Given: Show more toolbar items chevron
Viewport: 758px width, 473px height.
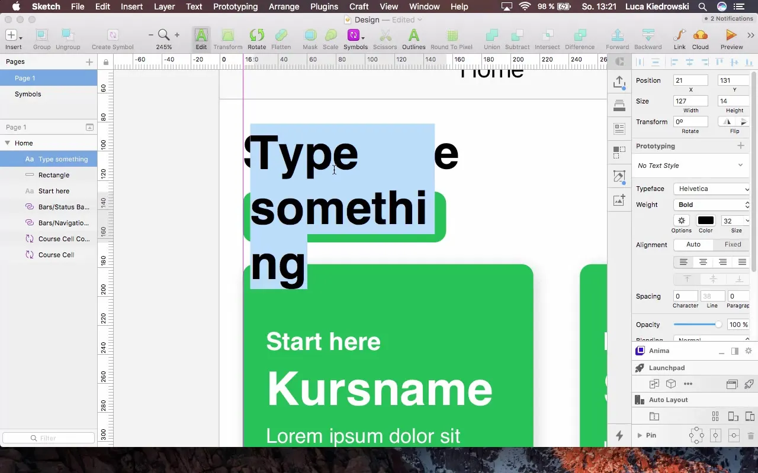Looking at the screenshot, I should pos(751,35).
